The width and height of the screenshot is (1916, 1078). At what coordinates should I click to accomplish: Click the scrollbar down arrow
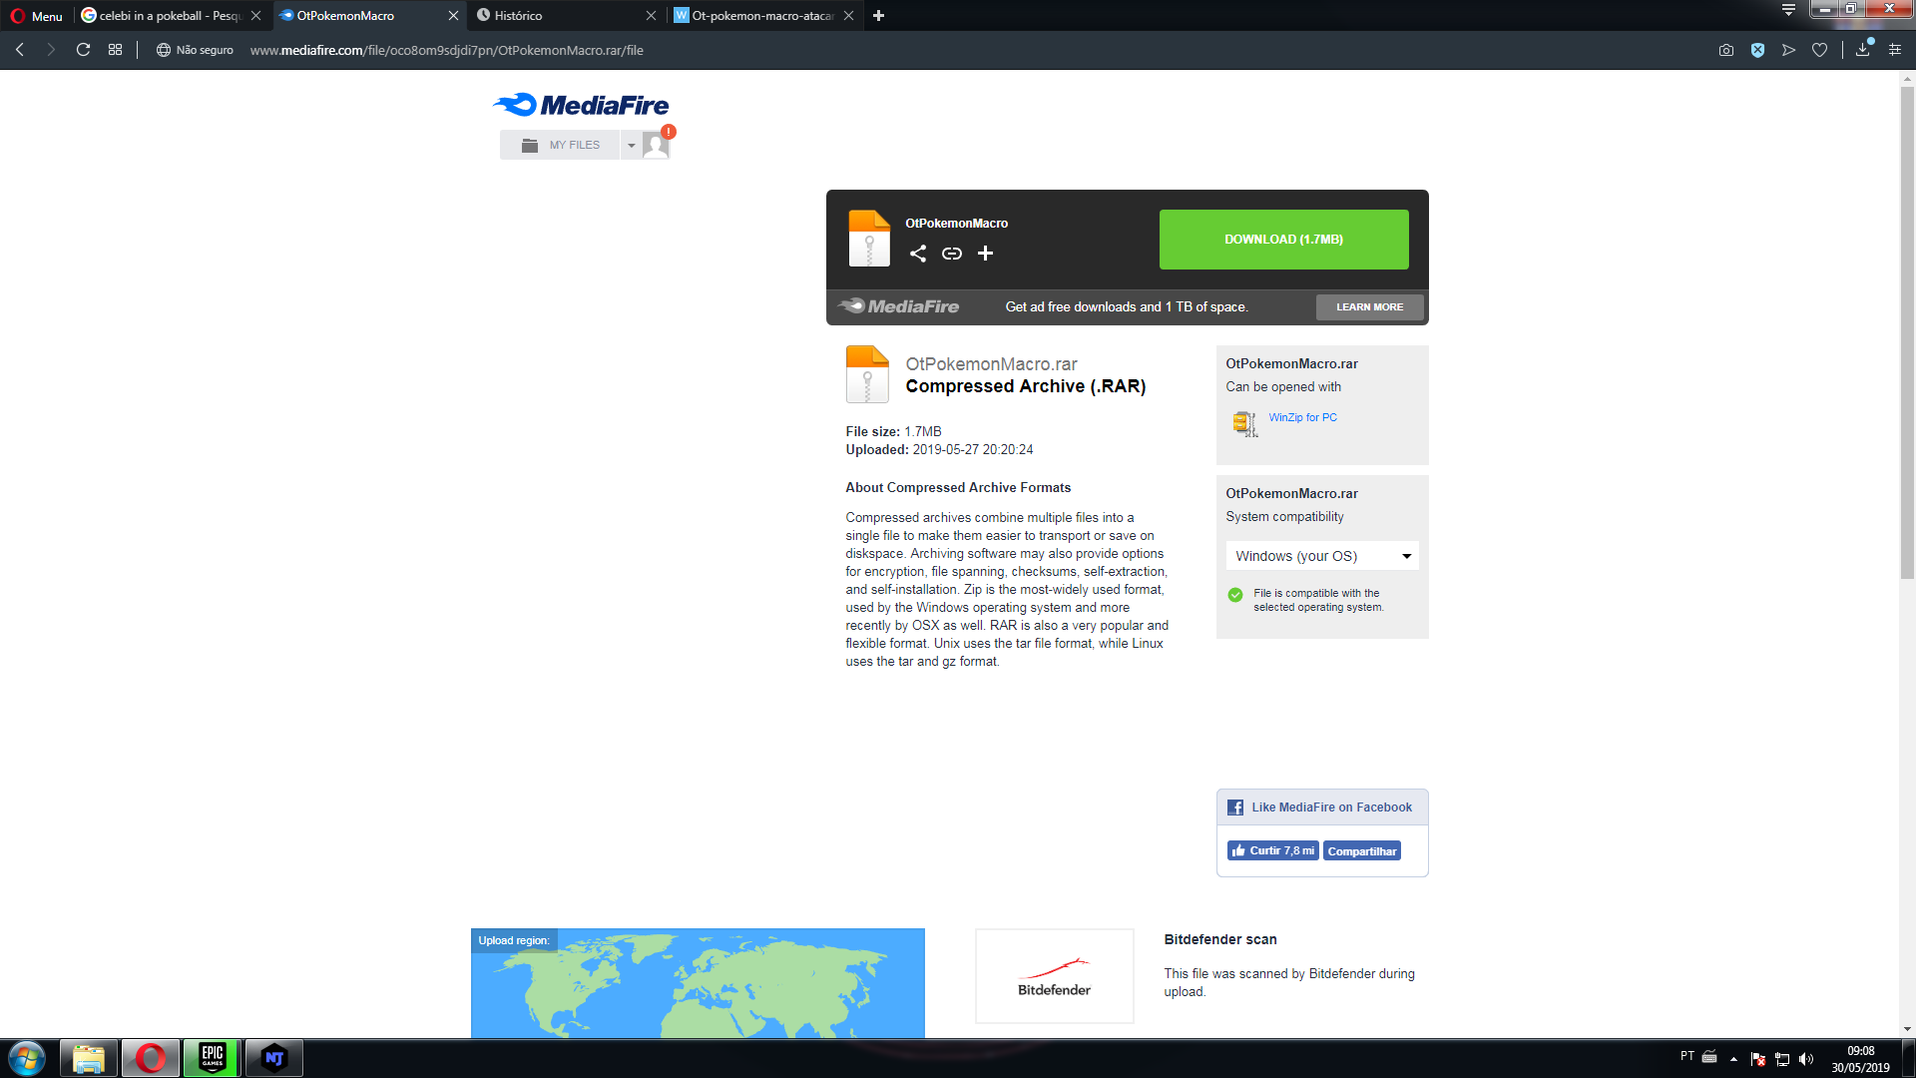coord(1907,1029)
